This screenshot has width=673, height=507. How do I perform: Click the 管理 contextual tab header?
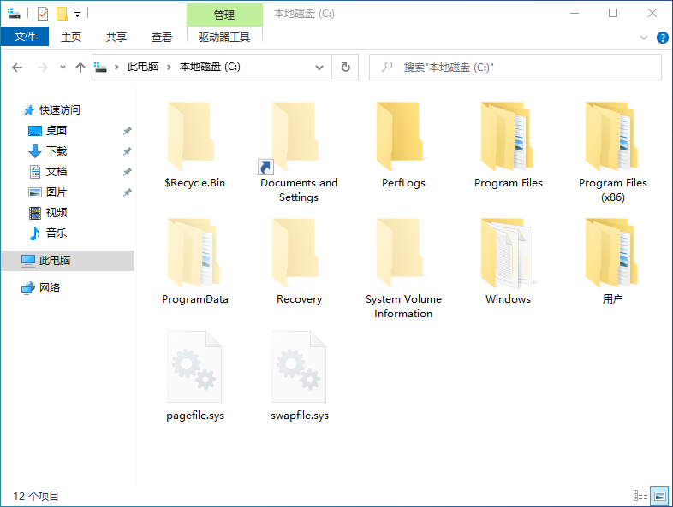coord(224,15)
